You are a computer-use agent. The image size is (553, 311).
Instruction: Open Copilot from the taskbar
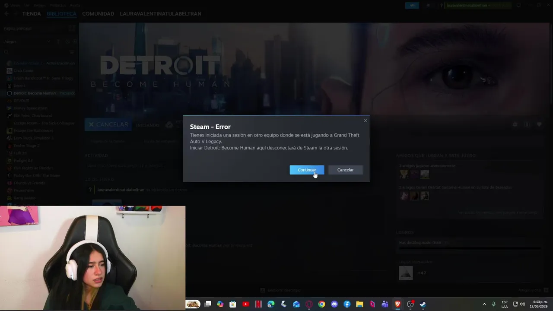[x=220, y=304]
